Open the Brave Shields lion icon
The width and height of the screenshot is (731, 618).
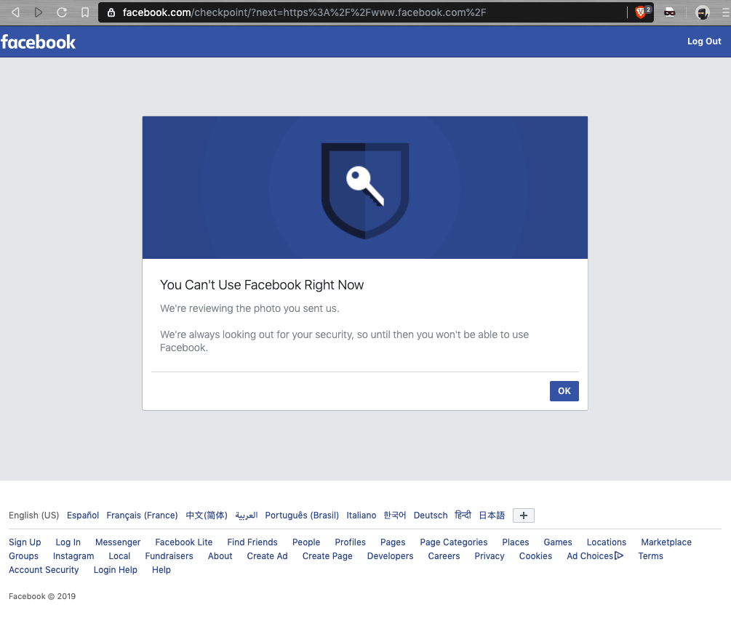[641, 12]
